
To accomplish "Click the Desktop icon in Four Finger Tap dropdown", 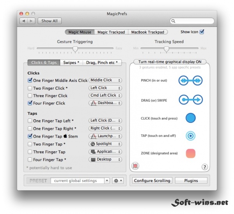I will pyautogui.click(x=93, y=159).
